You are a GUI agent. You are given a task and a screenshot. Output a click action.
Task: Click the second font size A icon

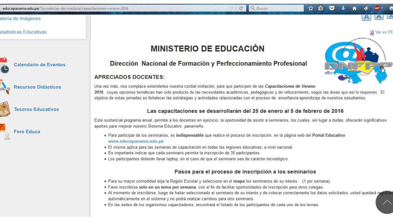point(379,17)
